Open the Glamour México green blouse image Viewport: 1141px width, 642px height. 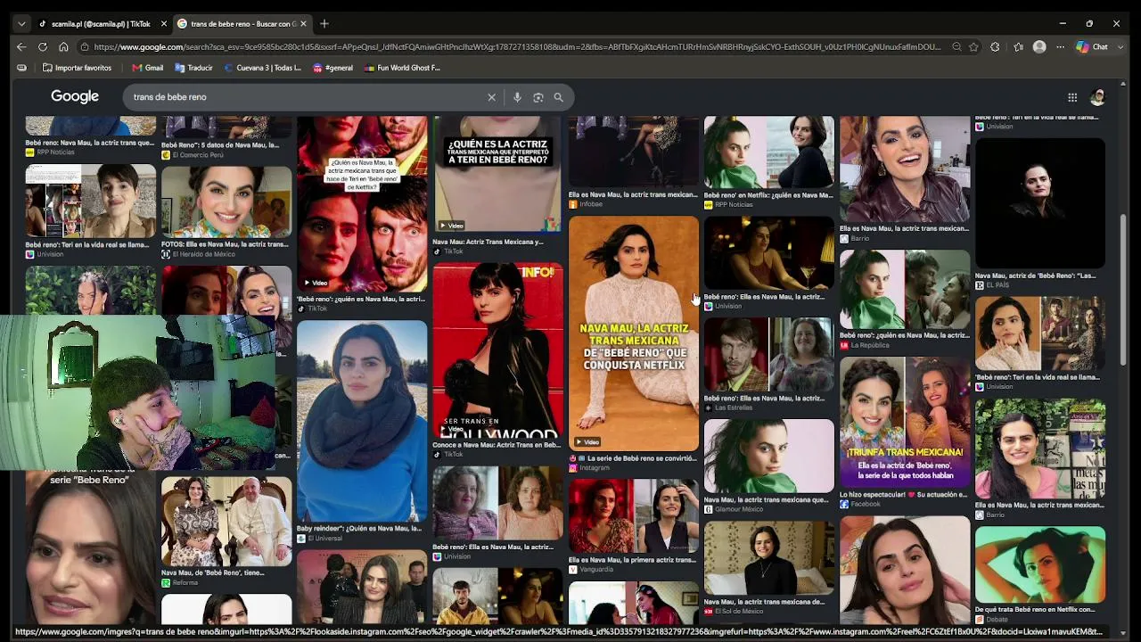769,456
